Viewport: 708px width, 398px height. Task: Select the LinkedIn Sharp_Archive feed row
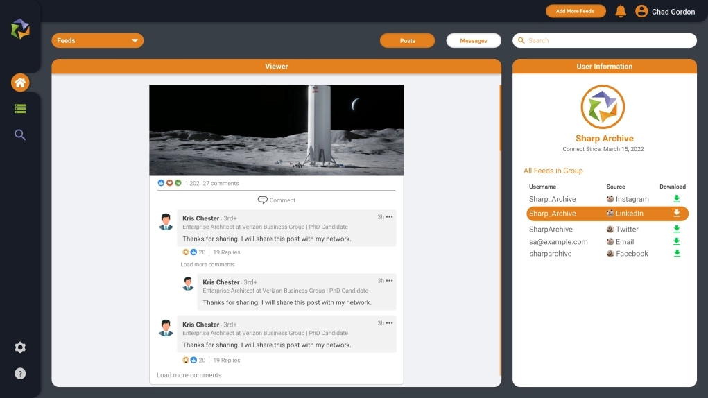(x=596, y=214)
